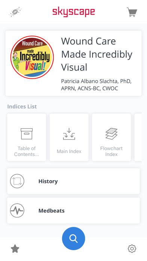Click the Flowchart Index layers icon
The height and width of the screenshot is (261, 147).
[111, 133]
